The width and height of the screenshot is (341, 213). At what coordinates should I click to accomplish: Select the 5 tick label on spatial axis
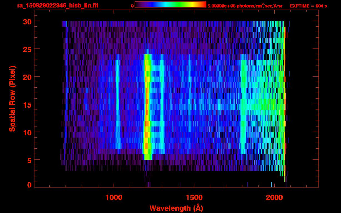click(x=29, y=160)
